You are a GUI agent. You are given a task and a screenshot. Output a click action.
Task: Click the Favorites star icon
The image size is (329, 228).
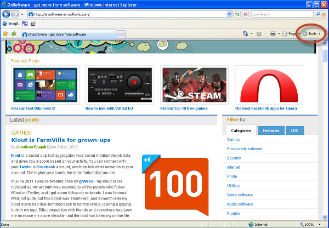[x=5, y=34]
